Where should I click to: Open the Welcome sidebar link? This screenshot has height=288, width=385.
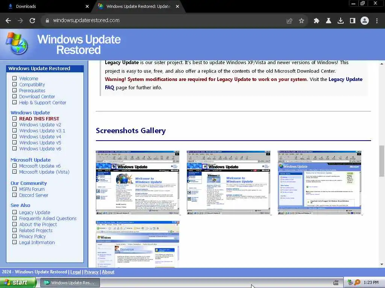click(29, 79)
